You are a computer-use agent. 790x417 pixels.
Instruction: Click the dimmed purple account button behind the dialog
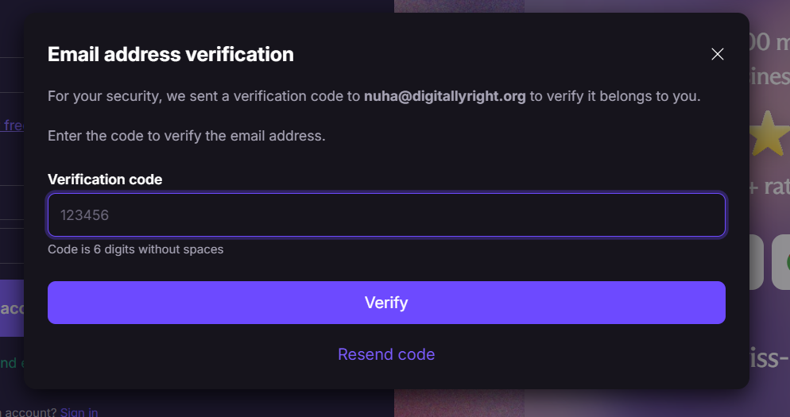pos(12,308)
